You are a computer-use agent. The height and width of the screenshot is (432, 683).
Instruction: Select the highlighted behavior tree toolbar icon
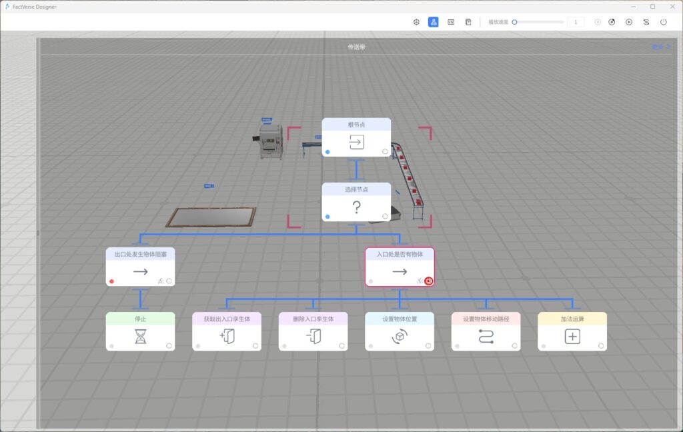point(434,22)
